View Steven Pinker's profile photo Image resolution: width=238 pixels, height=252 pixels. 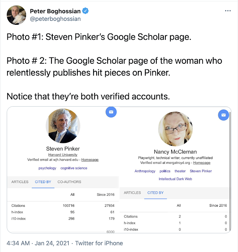pos(63,126)
